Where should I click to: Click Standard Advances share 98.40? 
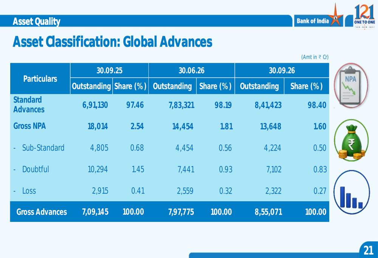point(317,105)
